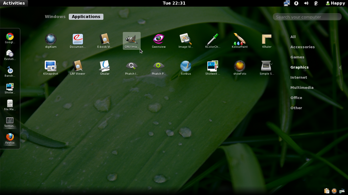The width and height of the screenshot is (348, 195).
Task: Open the KRuler application
Action: pyautogui.click(x=267, y=41)
